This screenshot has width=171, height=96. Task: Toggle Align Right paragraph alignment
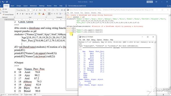[x=55, y=14]
